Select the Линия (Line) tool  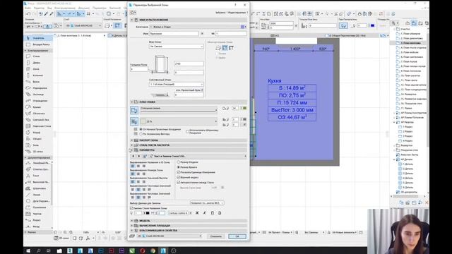tap(38, 195)
